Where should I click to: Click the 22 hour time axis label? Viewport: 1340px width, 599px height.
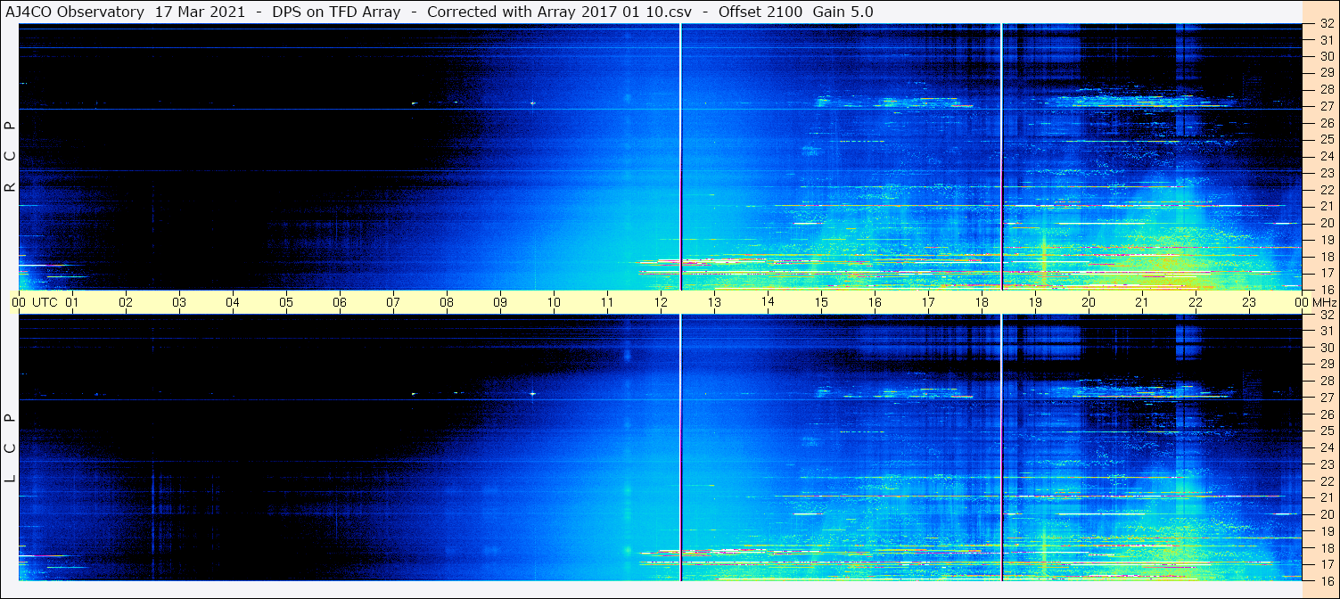1196,302
